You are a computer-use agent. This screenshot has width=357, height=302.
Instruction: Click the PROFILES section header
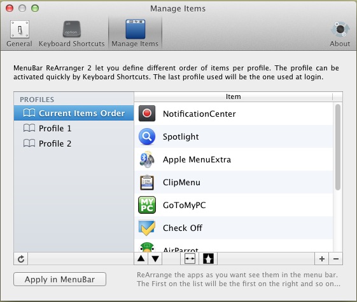(x=37, y=100)
